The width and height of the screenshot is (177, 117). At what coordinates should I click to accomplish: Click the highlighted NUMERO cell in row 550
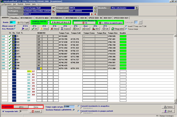point(39,68)
